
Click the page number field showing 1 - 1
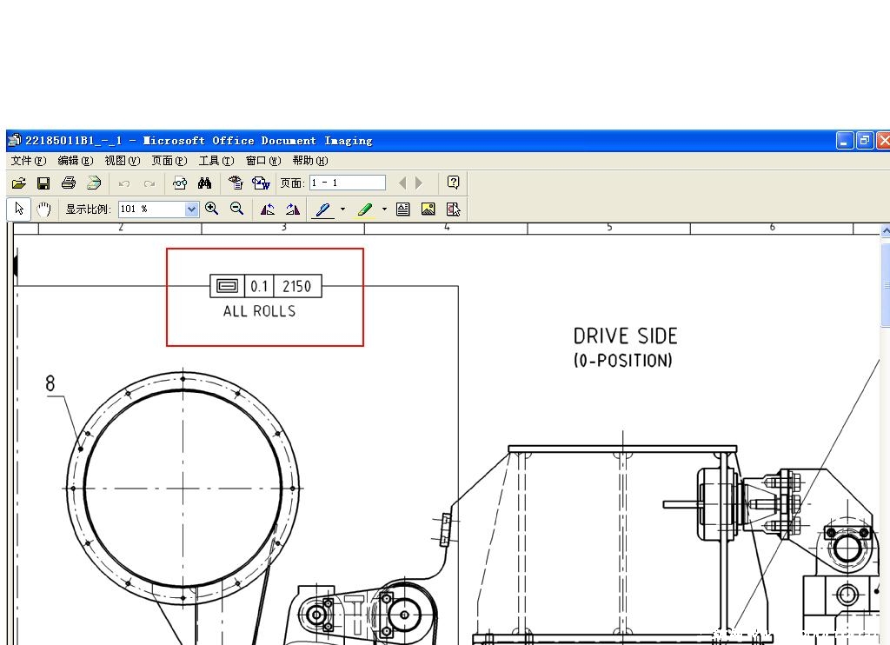tap(348, 183)
